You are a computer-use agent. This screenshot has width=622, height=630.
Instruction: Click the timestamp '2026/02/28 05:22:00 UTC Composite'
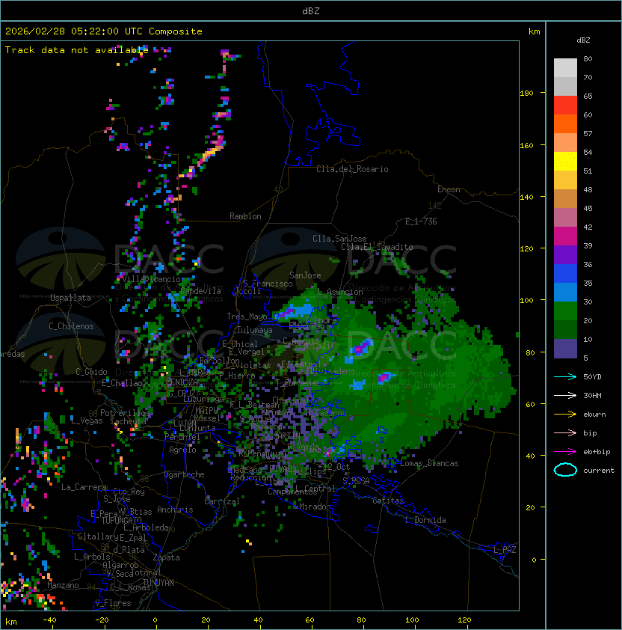point(104,31)
